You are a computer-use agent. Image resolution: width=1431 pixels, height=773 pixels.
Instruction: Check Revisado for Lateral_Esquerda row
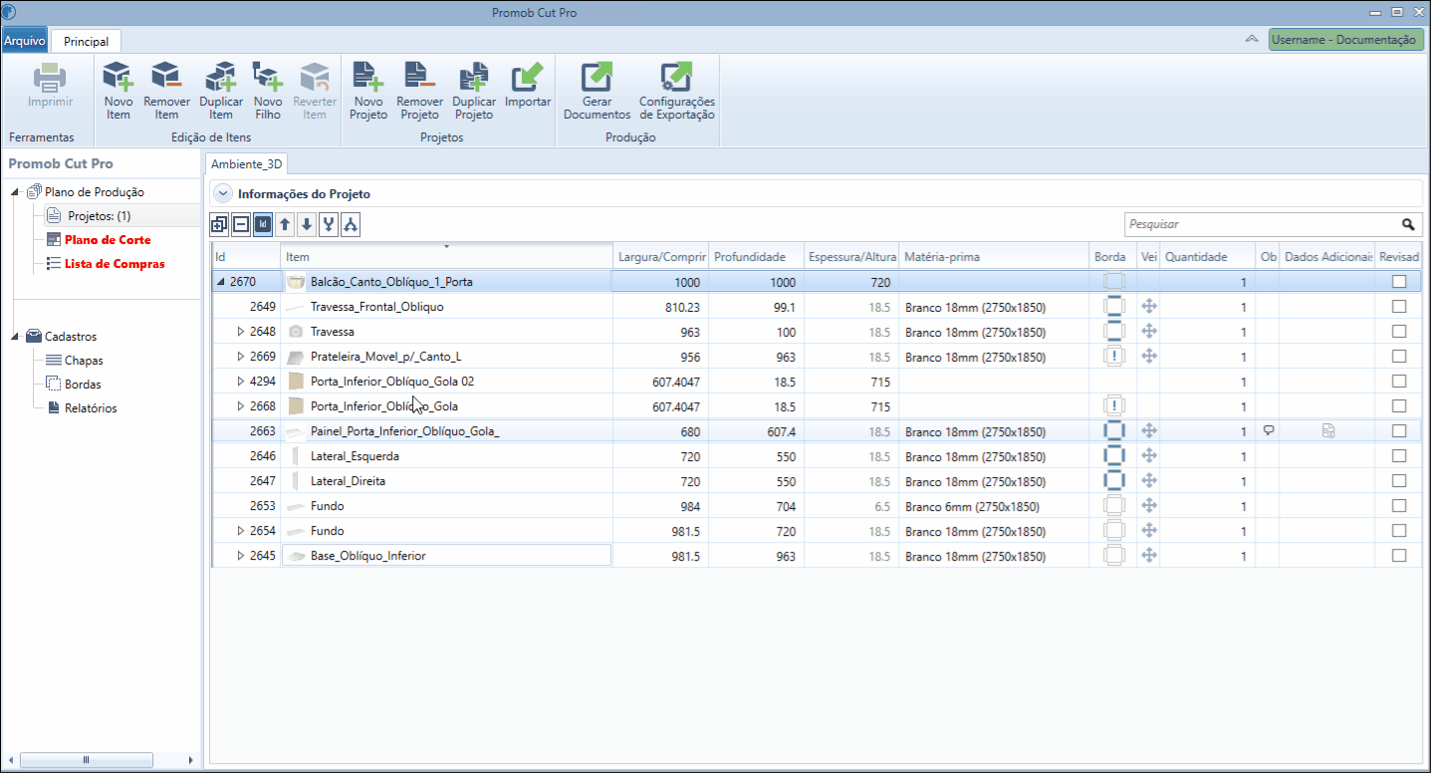1399,456
